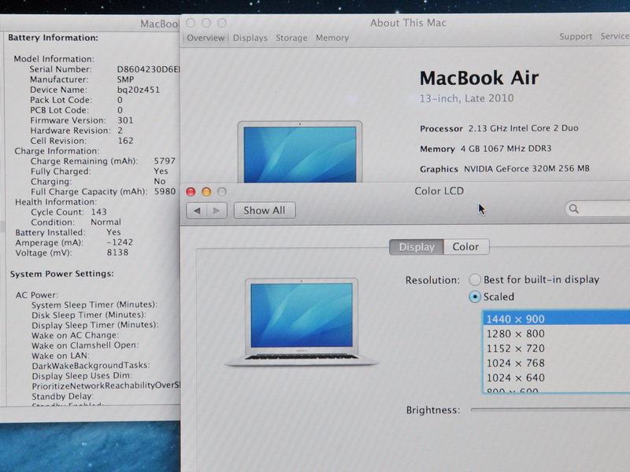Click the Manufacturer SMP value

point(125,79)
